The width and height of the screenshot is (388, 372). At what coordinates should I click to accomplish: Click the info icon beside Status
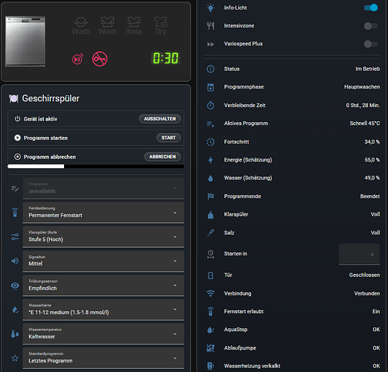pyautogui.click(x=211, y=68)
